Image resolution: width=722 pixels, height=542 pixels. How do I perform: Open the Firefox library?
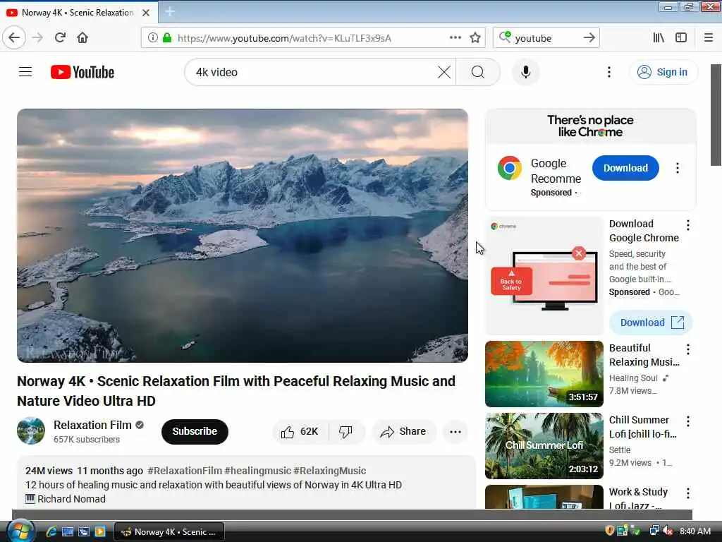(x=659, y=38)
